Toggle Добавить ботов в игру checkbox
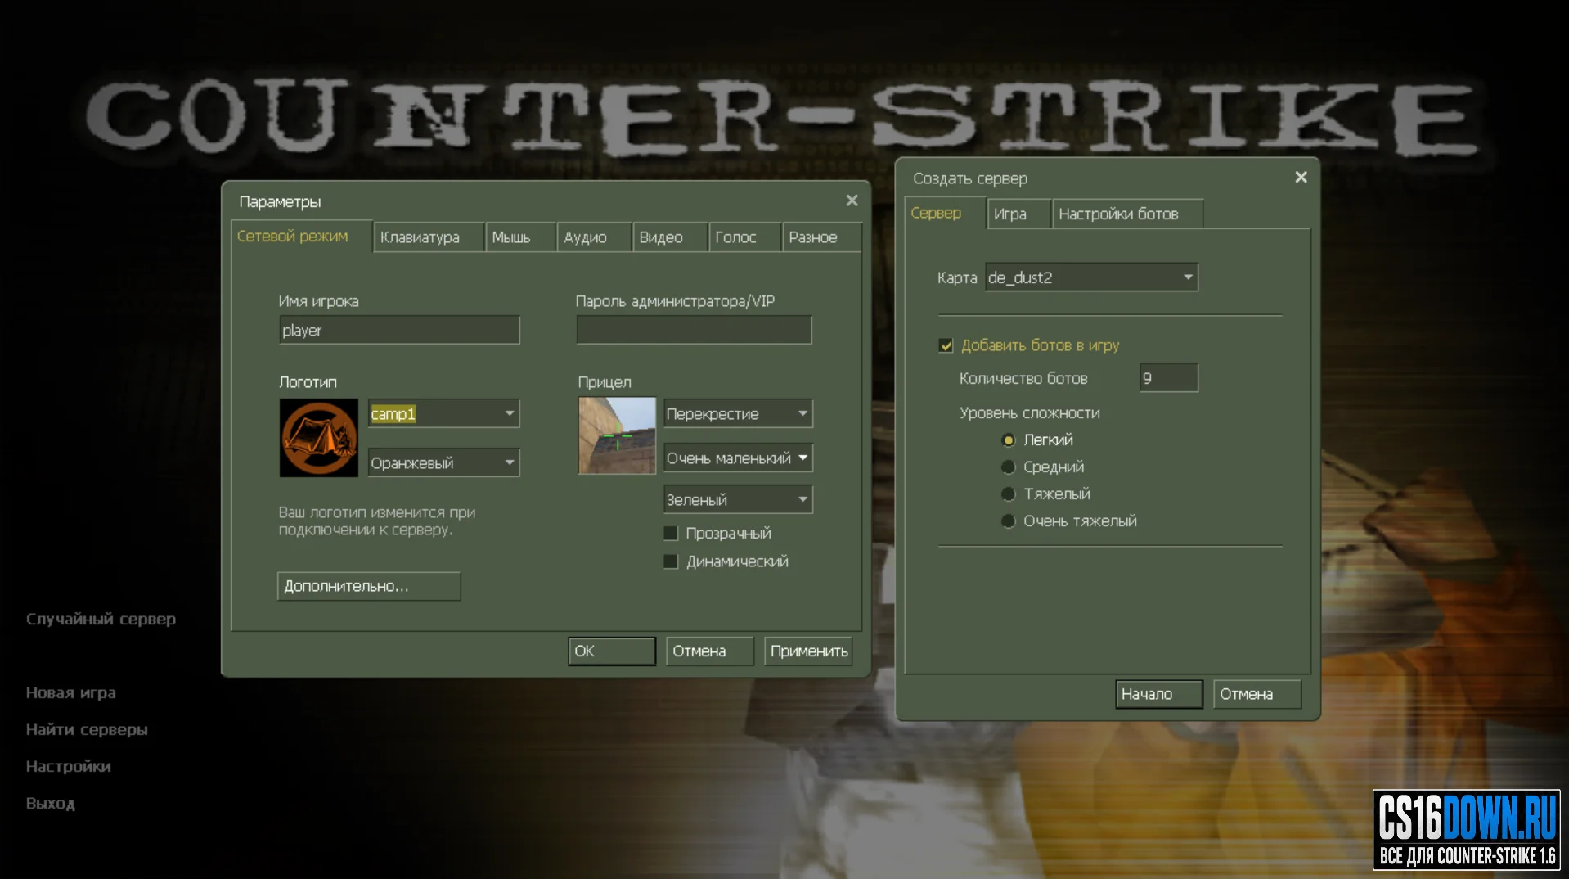The image size is (1569, 879). click(946, 345)
